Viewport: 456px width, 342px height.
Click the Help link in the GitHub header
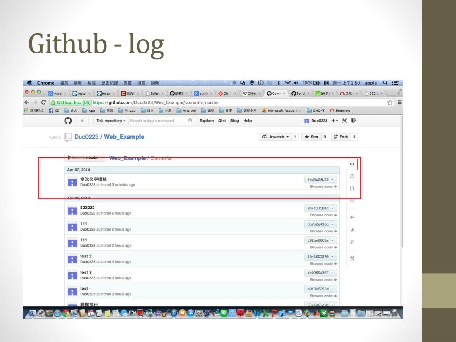coord(248,121)
